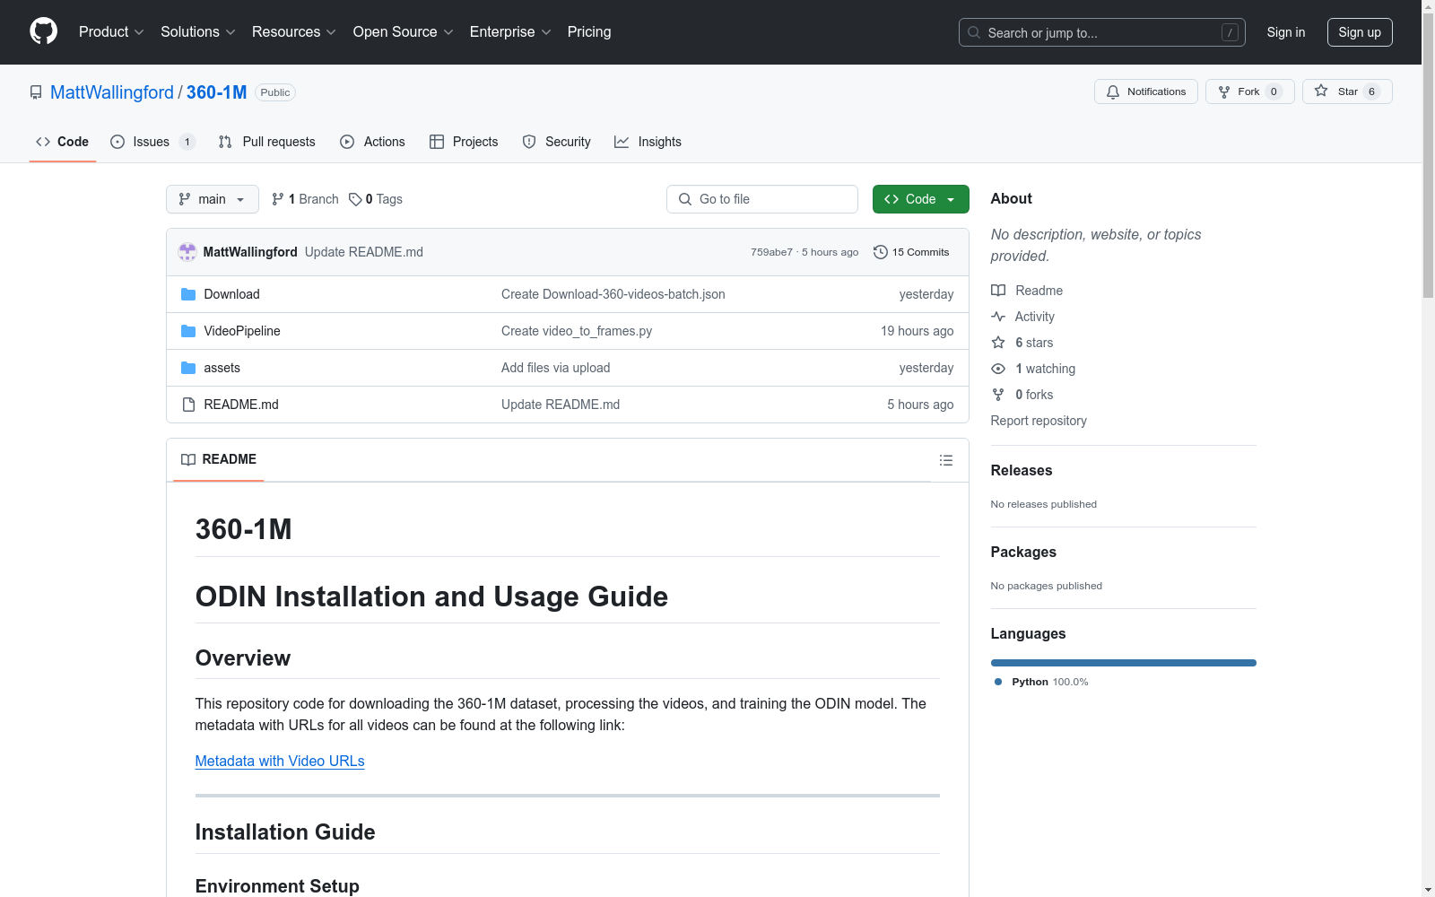Open the 360-1M repository link

point(216,92)
